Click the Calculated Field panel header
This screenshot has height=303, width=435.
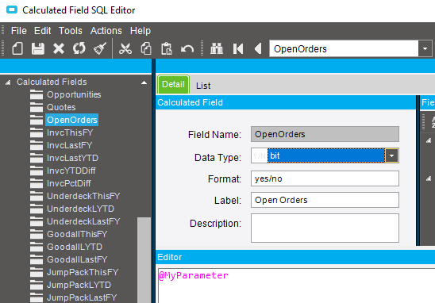click(286, 102)
